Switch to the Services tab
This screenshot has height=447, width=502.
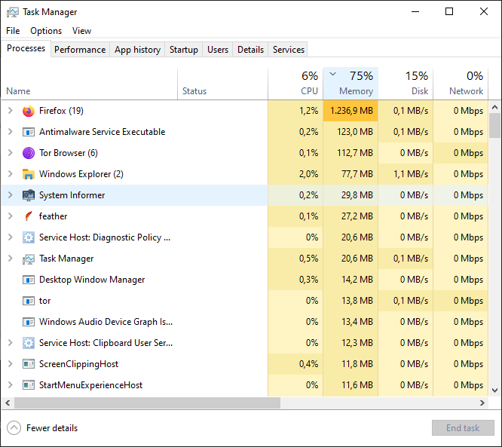click(x=289, y=50)
